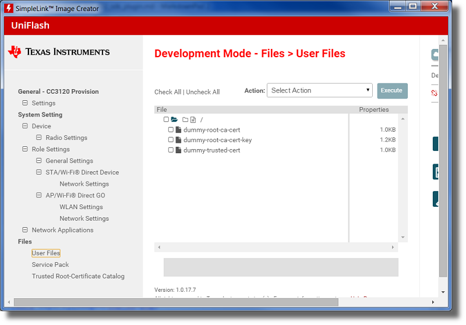Click the open-folder icon in the root row

[x=174, y=119]
